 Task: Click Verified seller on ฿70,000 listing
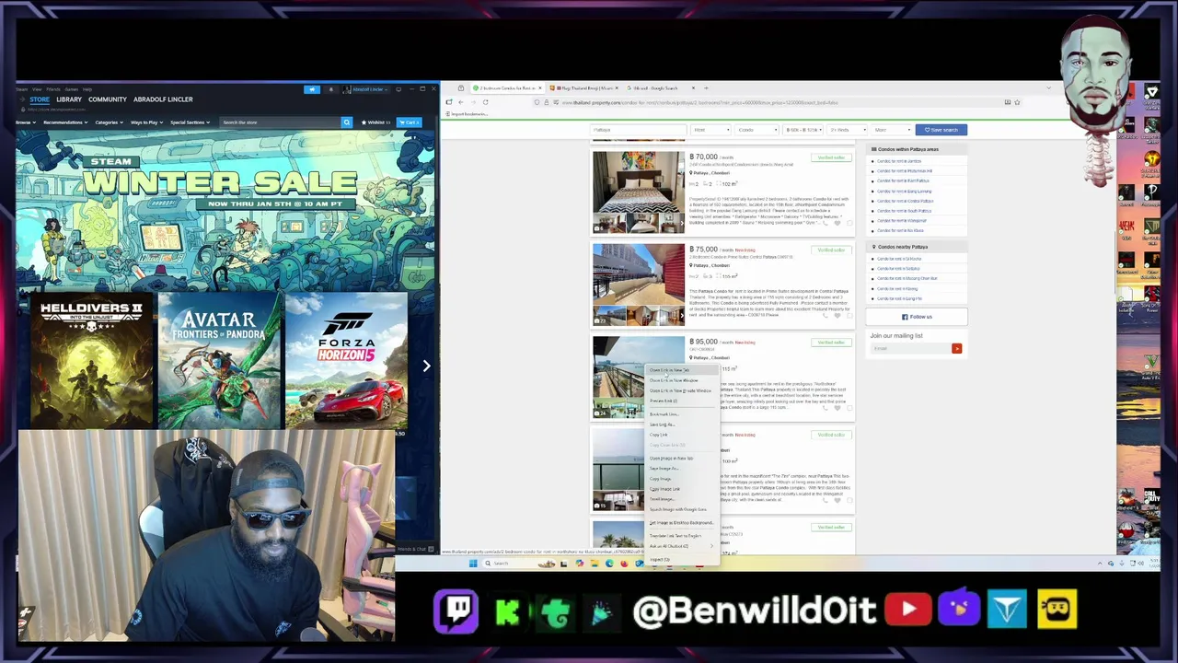coord(831,157)
